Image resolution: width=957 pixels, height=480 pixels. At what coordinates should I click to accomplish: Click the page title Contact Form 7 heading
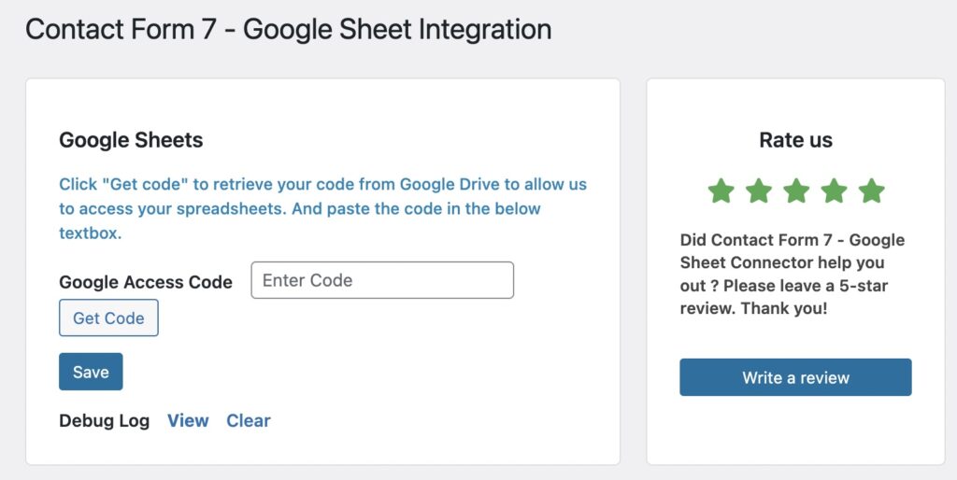coord(288,30)
